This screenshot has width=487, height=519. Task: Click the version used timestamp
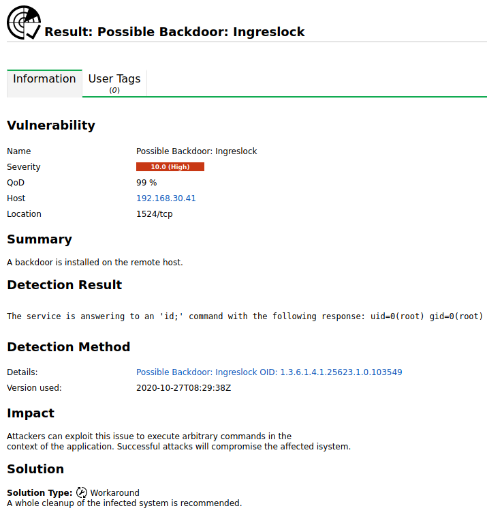tap(184, 388)
